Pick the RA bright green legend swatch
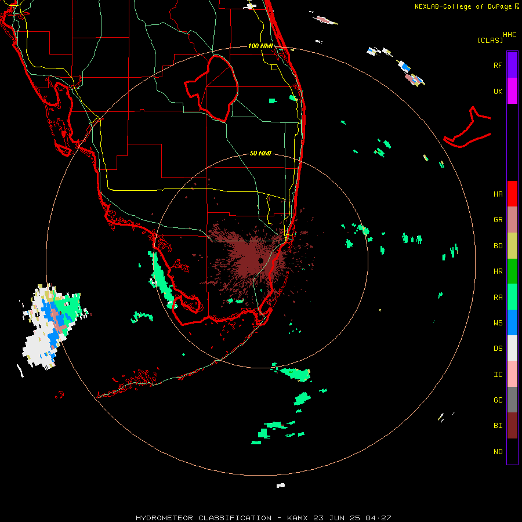The image size is (522, 522). point(512,297)
